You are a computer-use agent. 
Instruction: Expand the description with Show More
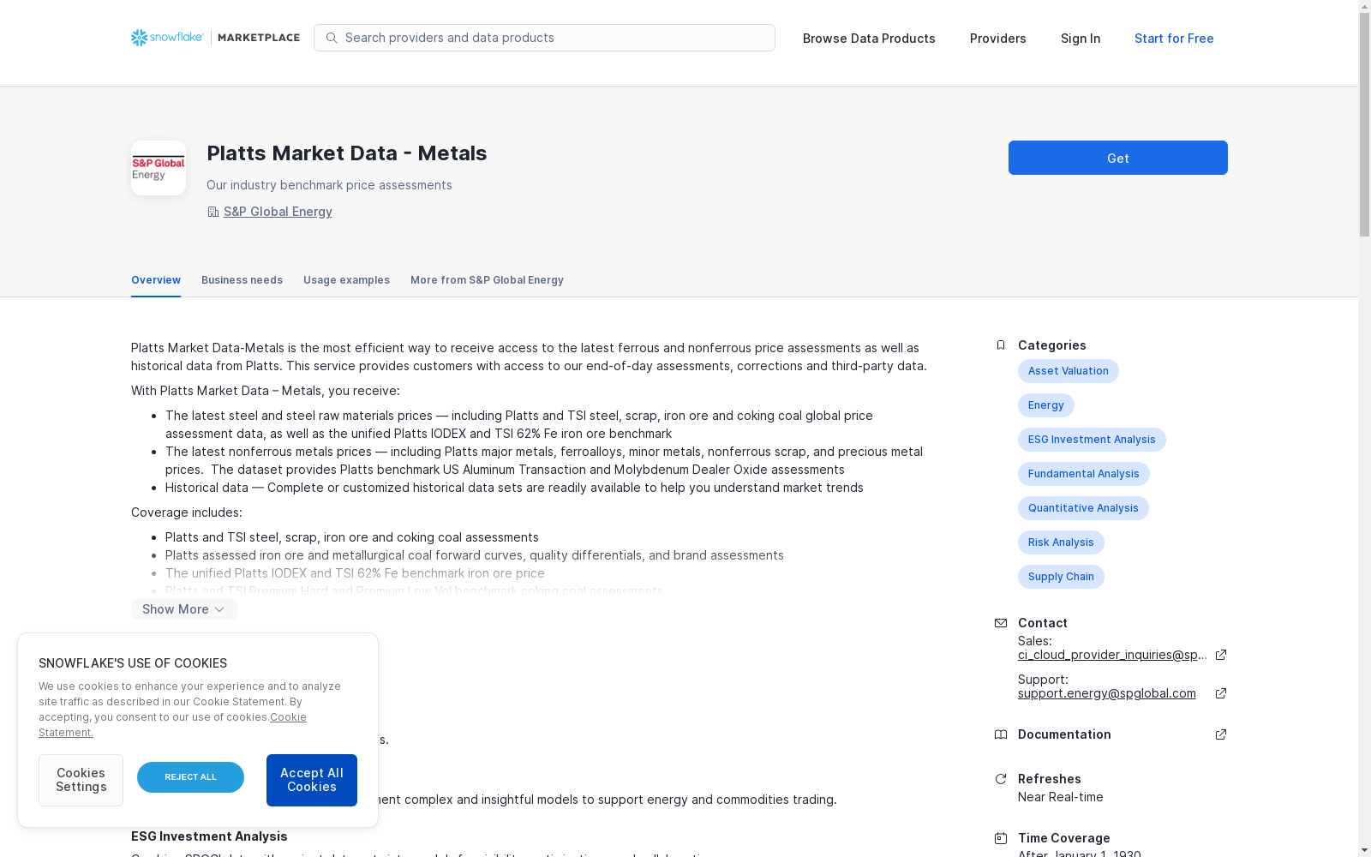click(x=184, y=609)
